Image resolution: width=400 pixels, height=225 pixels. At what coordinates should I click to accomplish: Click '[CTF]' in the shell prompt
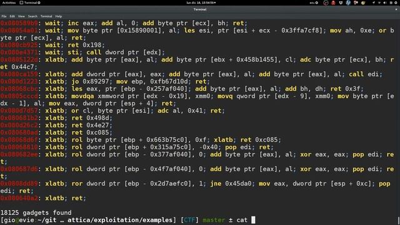coord(189,220)
